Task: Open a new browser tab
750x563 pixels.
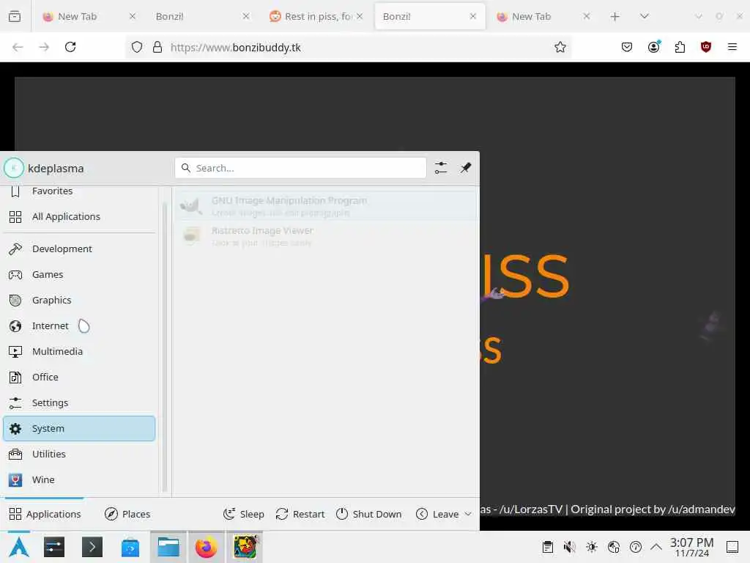Action: (615, 16)
